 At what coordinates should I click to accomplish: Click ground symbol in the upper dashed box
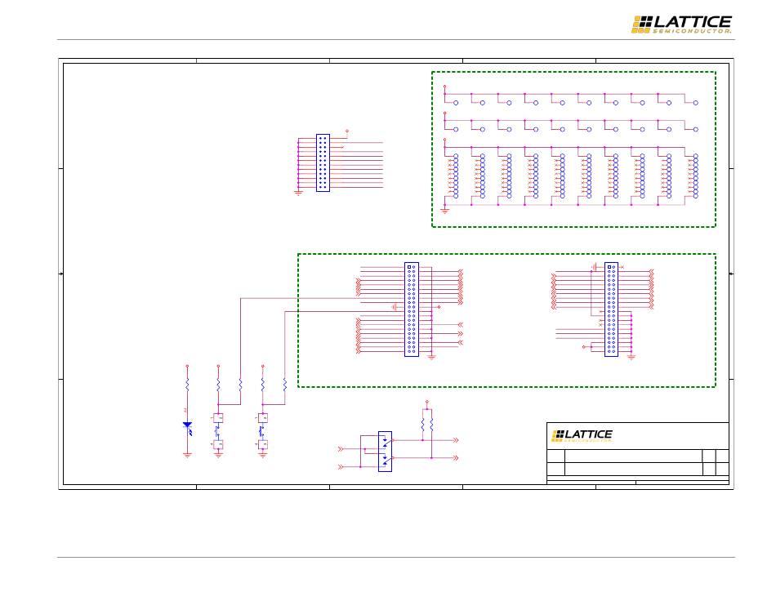[445, 210]
